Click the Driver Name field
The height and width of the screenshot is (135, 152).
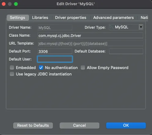point(55,27)
